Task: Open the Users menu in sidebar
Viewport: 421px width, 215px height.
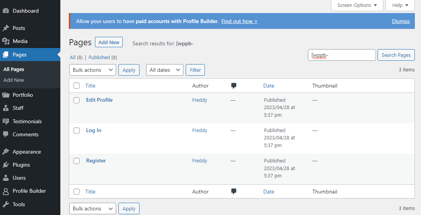Action: coord(19,178)
